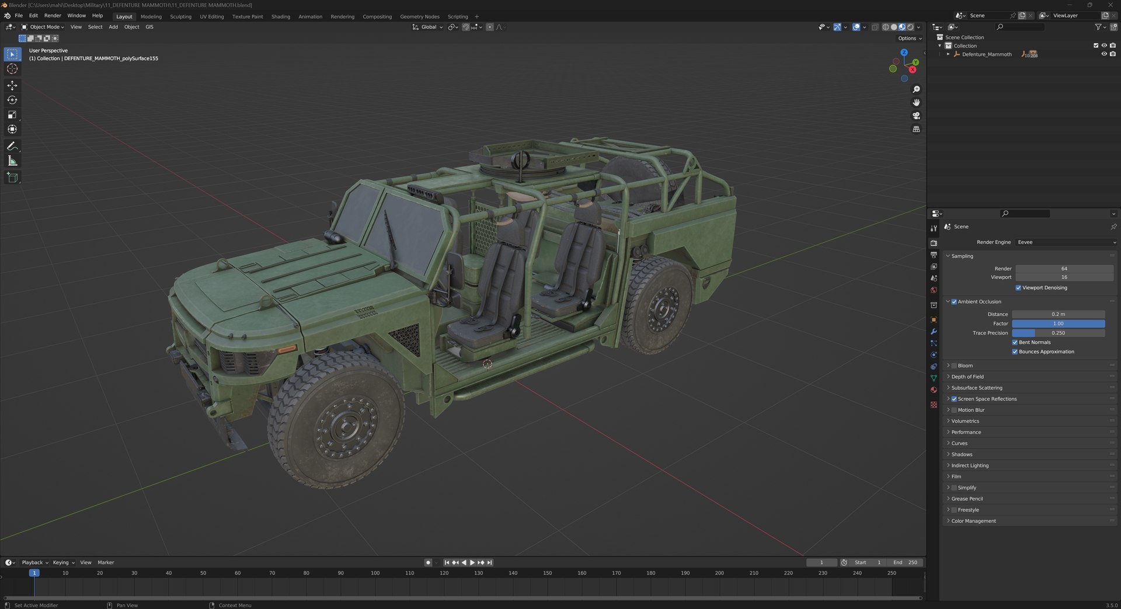Open the timeline Keying menu
This screenshot has width=1121, height=609.
63,563
